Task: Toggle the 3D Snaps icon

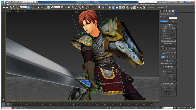Action: [73, 7]
